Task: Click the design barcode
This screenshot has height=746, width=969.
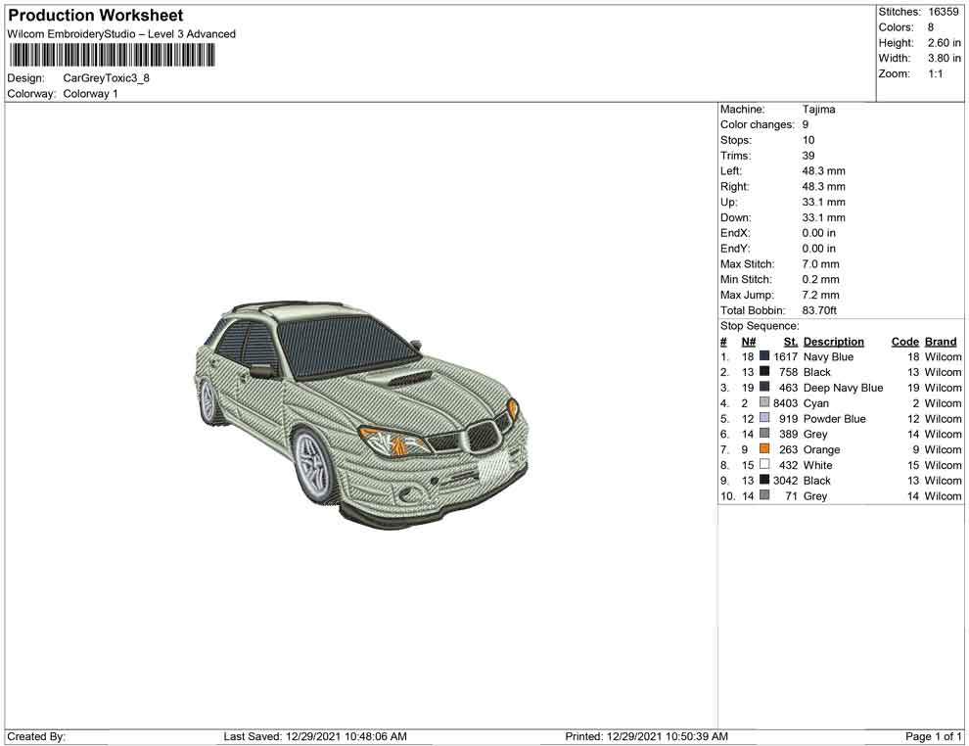Action: tap(110, 56)
